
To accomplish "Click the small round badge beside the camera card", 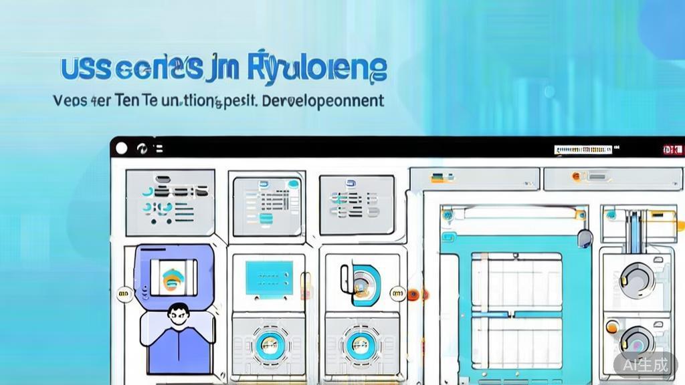I will (x=397, y=294).
